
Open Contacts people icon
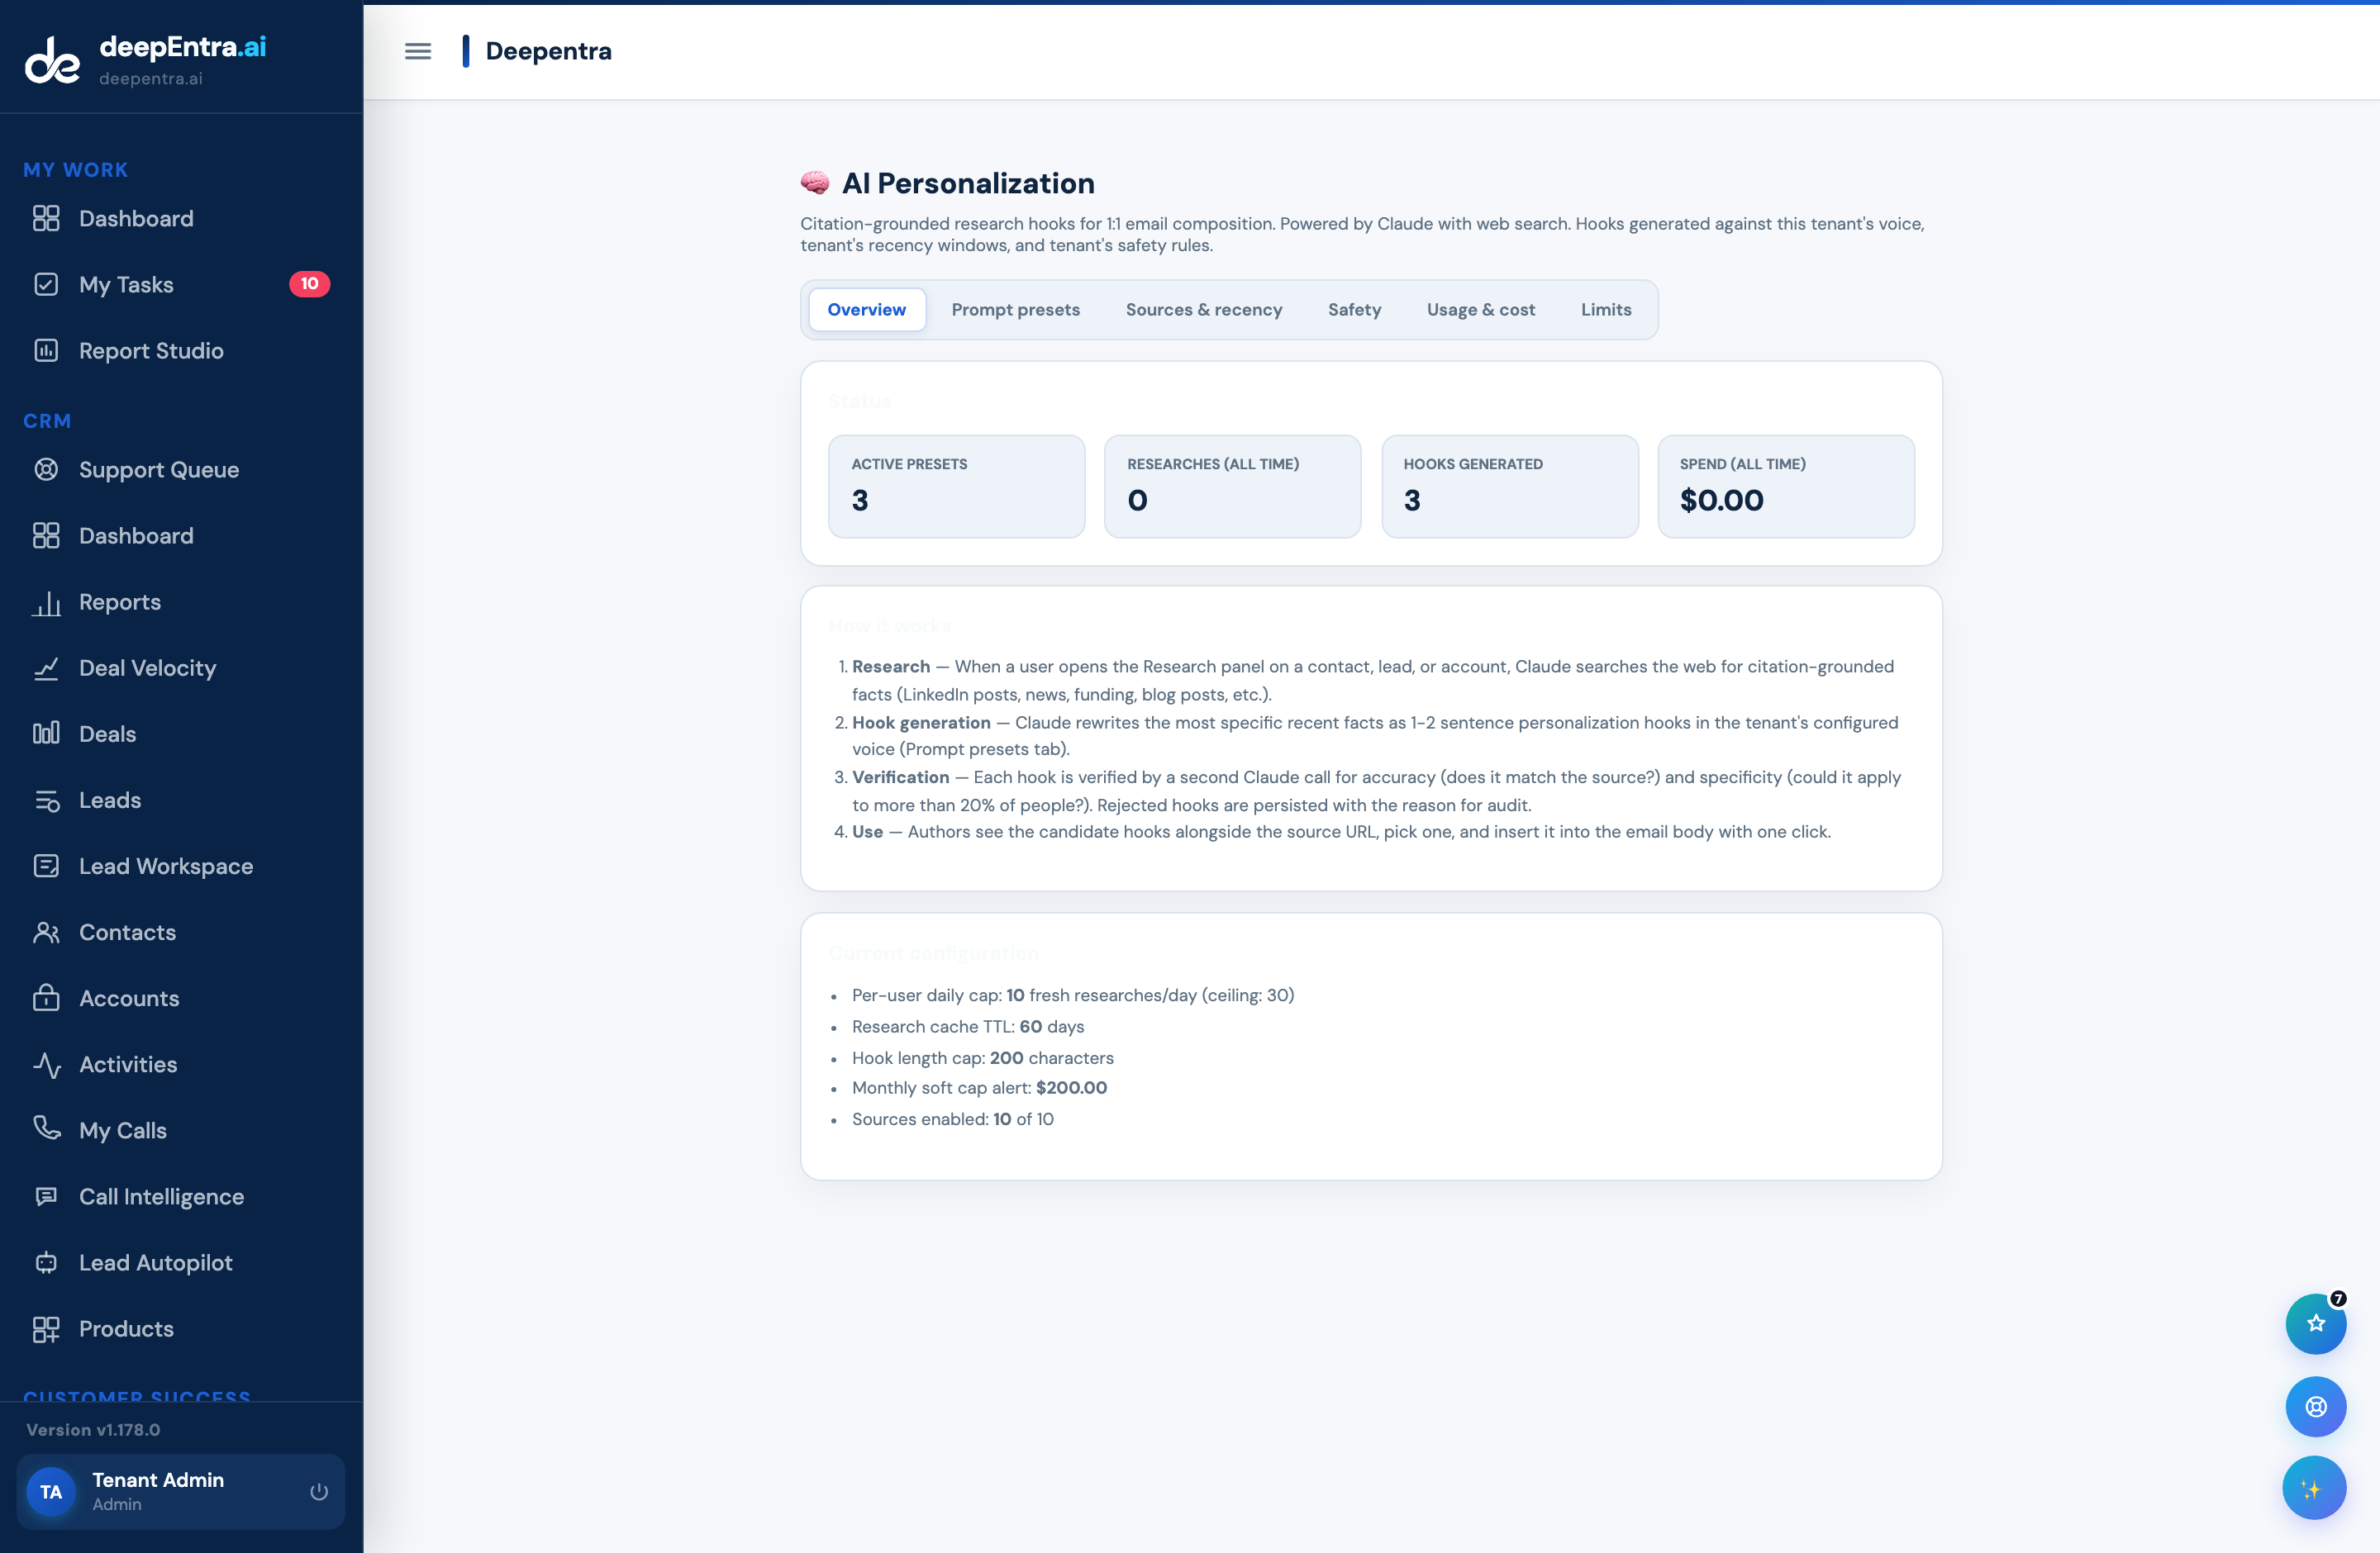coord(46,933)
